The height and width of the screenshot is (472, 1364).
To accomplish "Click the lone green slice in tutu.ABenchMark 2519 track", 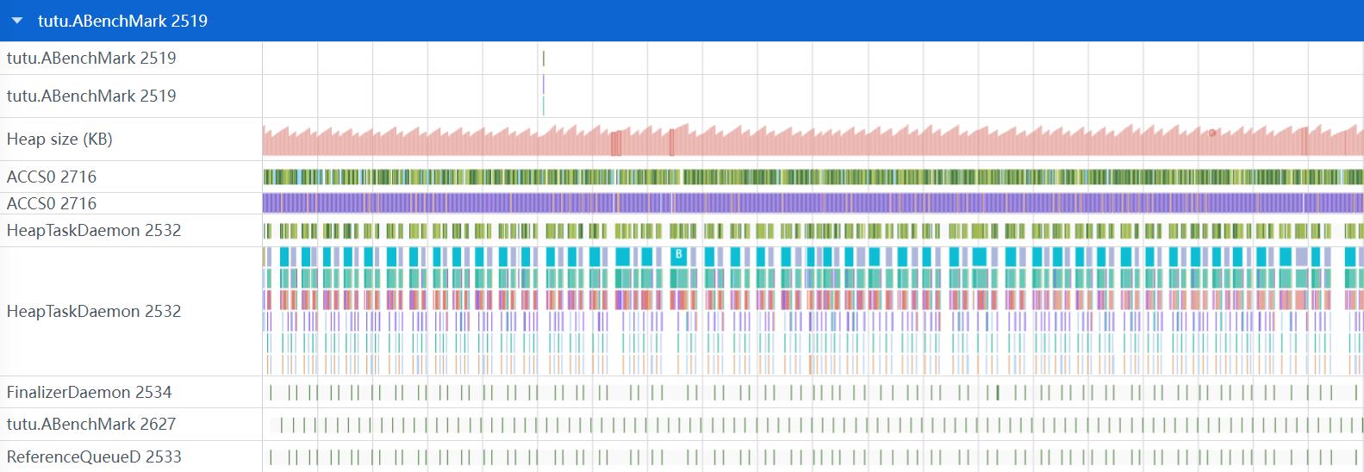I will tap(544, 59).
